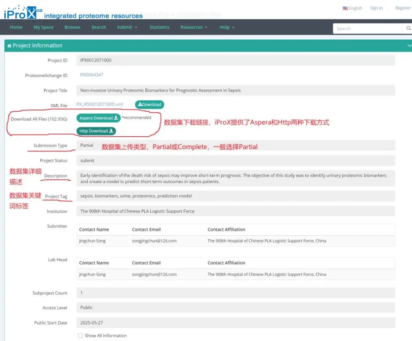Click the Access Level value Public

tap(87, 307)
